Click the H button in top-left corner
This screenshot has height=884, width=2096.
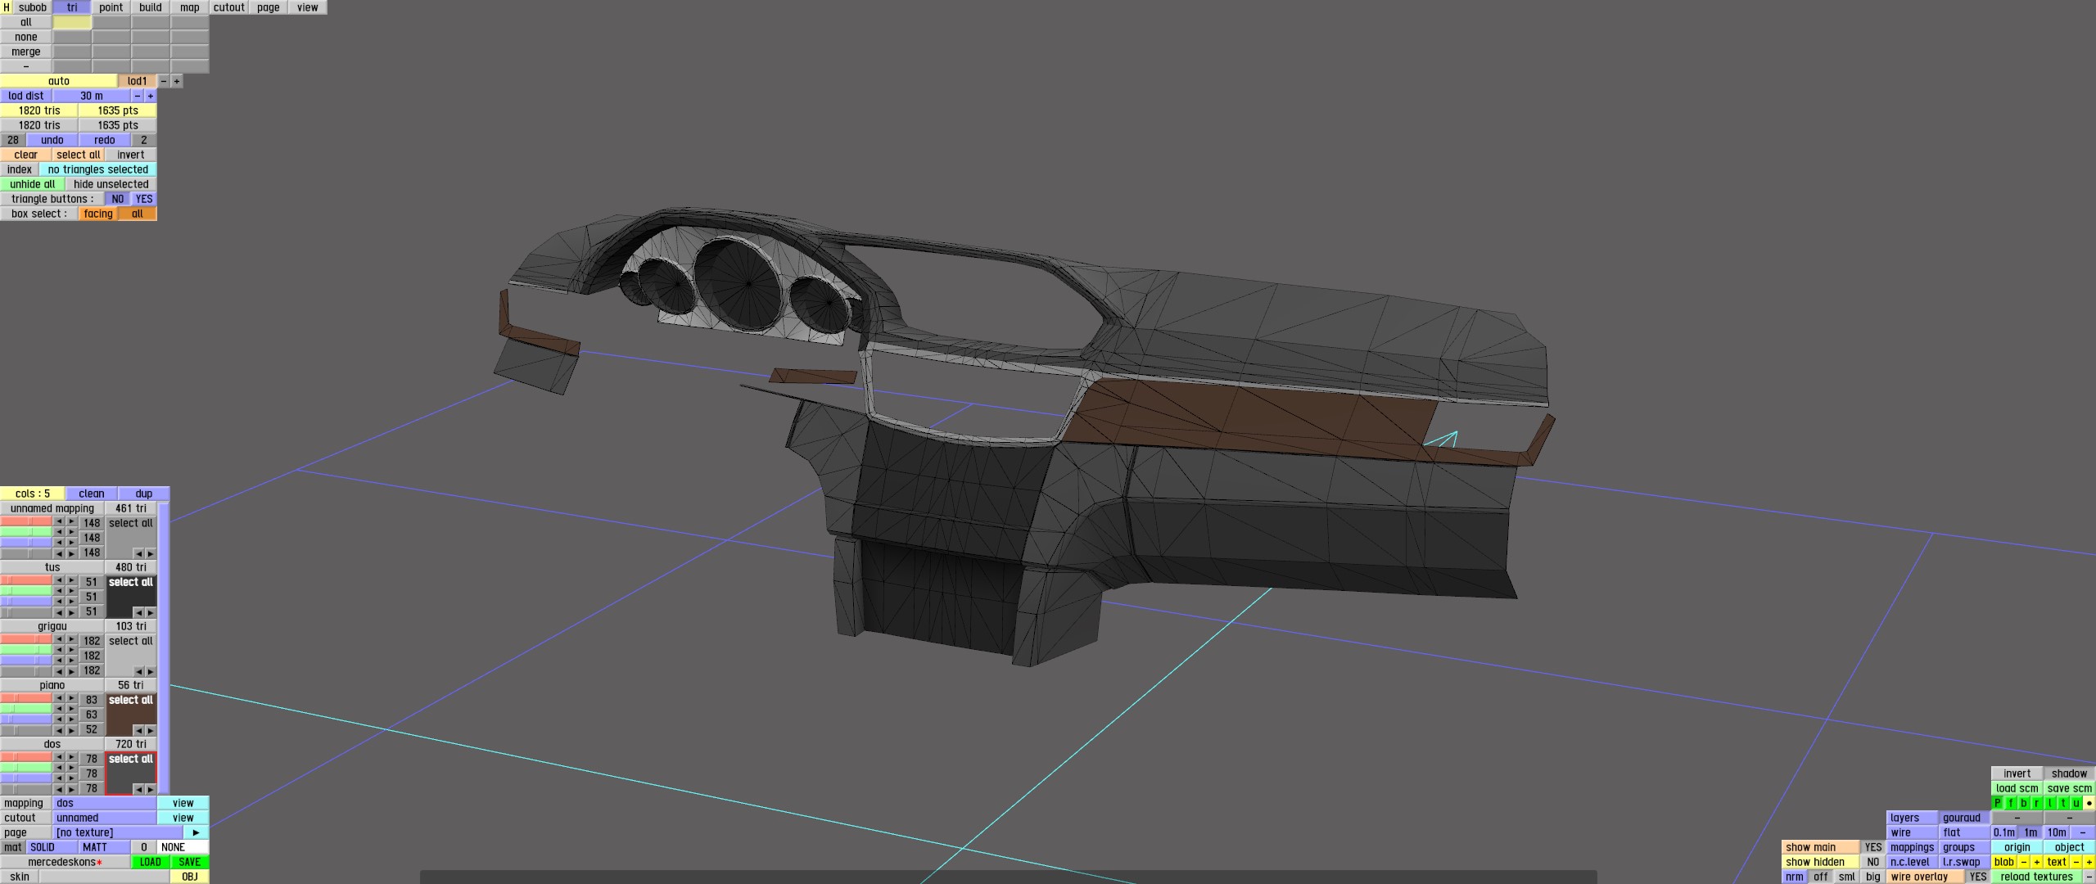click(x=7, y=7)
